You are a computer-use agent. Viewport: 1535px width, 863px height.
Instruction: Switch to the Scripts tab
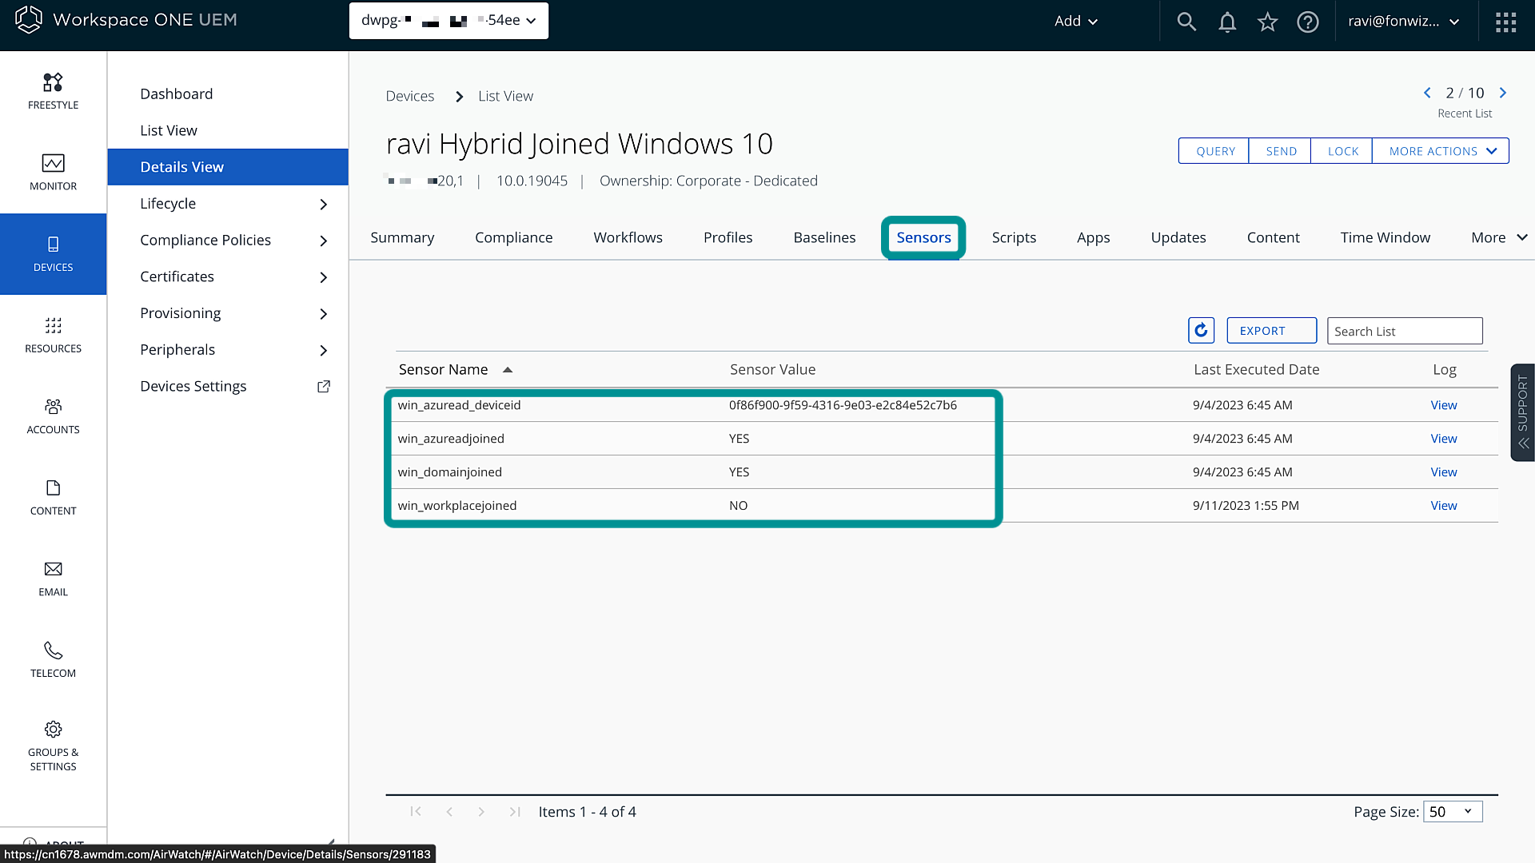tap(1014, 237)
